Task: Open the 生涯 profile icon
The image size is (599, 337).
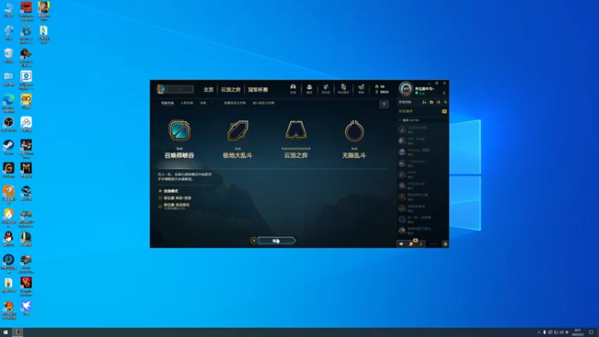Action: 293,88
